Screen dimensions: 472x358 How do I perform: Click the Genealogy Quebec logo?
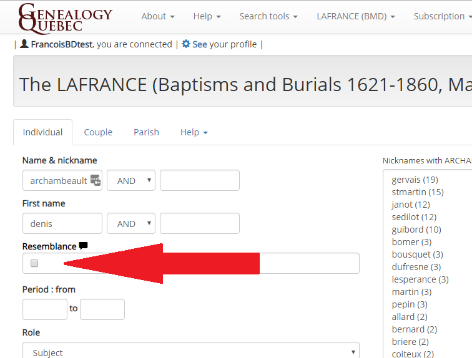(x=65, y=18)
